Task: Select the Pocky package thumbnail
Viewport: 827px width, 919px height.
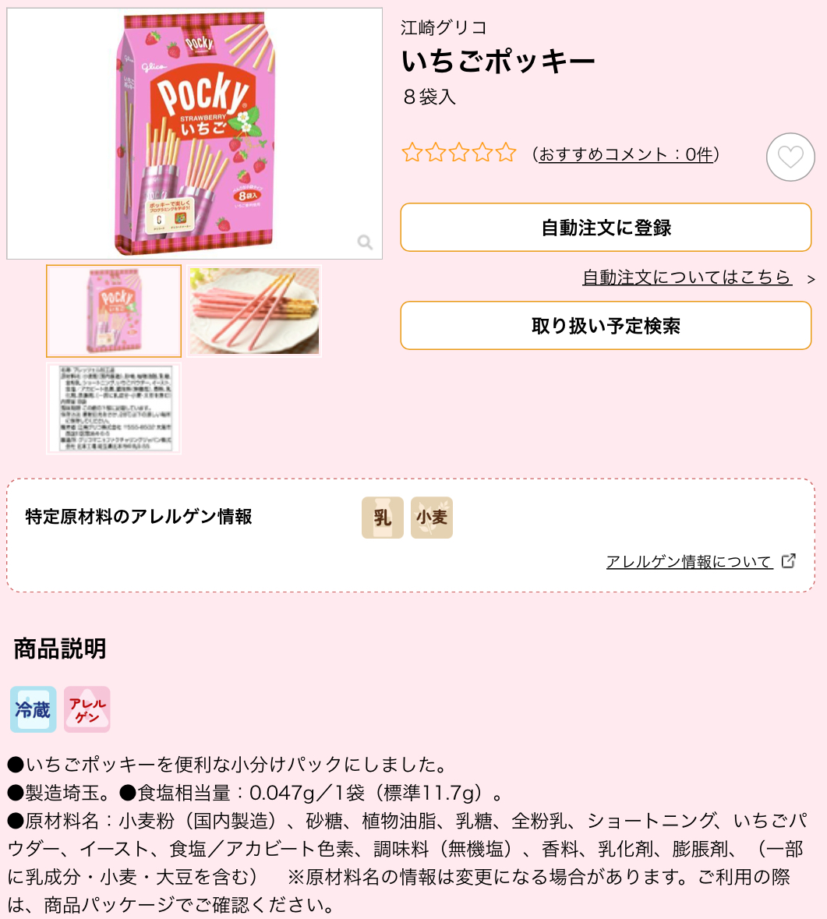Action: (114, 311)
